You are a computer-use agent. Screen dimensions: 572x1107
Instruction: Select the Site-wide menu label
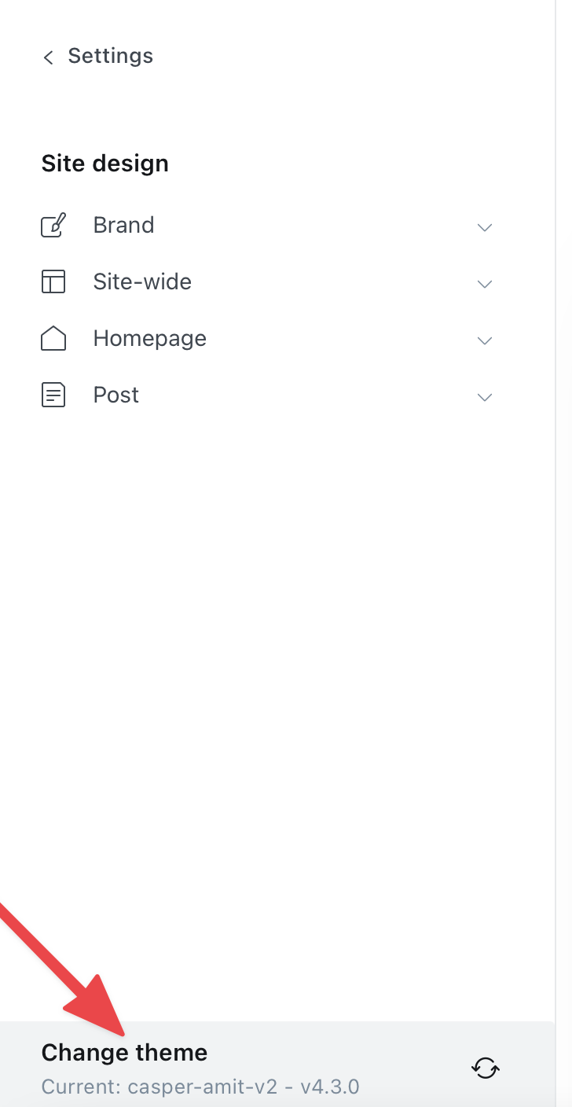[142, 281]
